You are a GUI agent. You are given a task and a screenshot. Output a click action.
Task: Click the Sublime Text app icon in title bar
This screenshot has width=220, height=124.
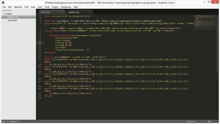click(x=3, y=2)
